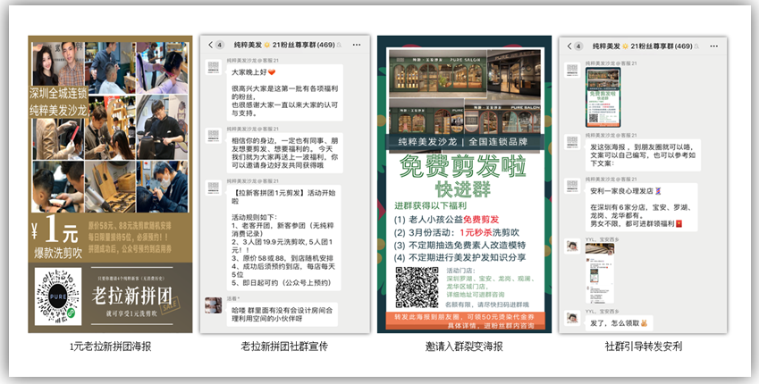Open the PURE mini-program QR code on 1元 poster
759x384 pixels.
(58, 296)
